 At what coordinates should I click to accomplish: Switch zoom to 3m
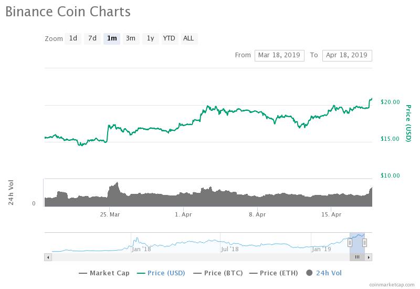(131, 38)
